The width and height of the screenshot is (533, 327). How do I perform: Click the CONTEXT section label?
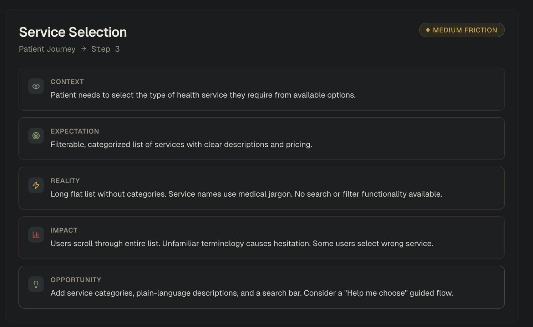[x=67, y=82]
